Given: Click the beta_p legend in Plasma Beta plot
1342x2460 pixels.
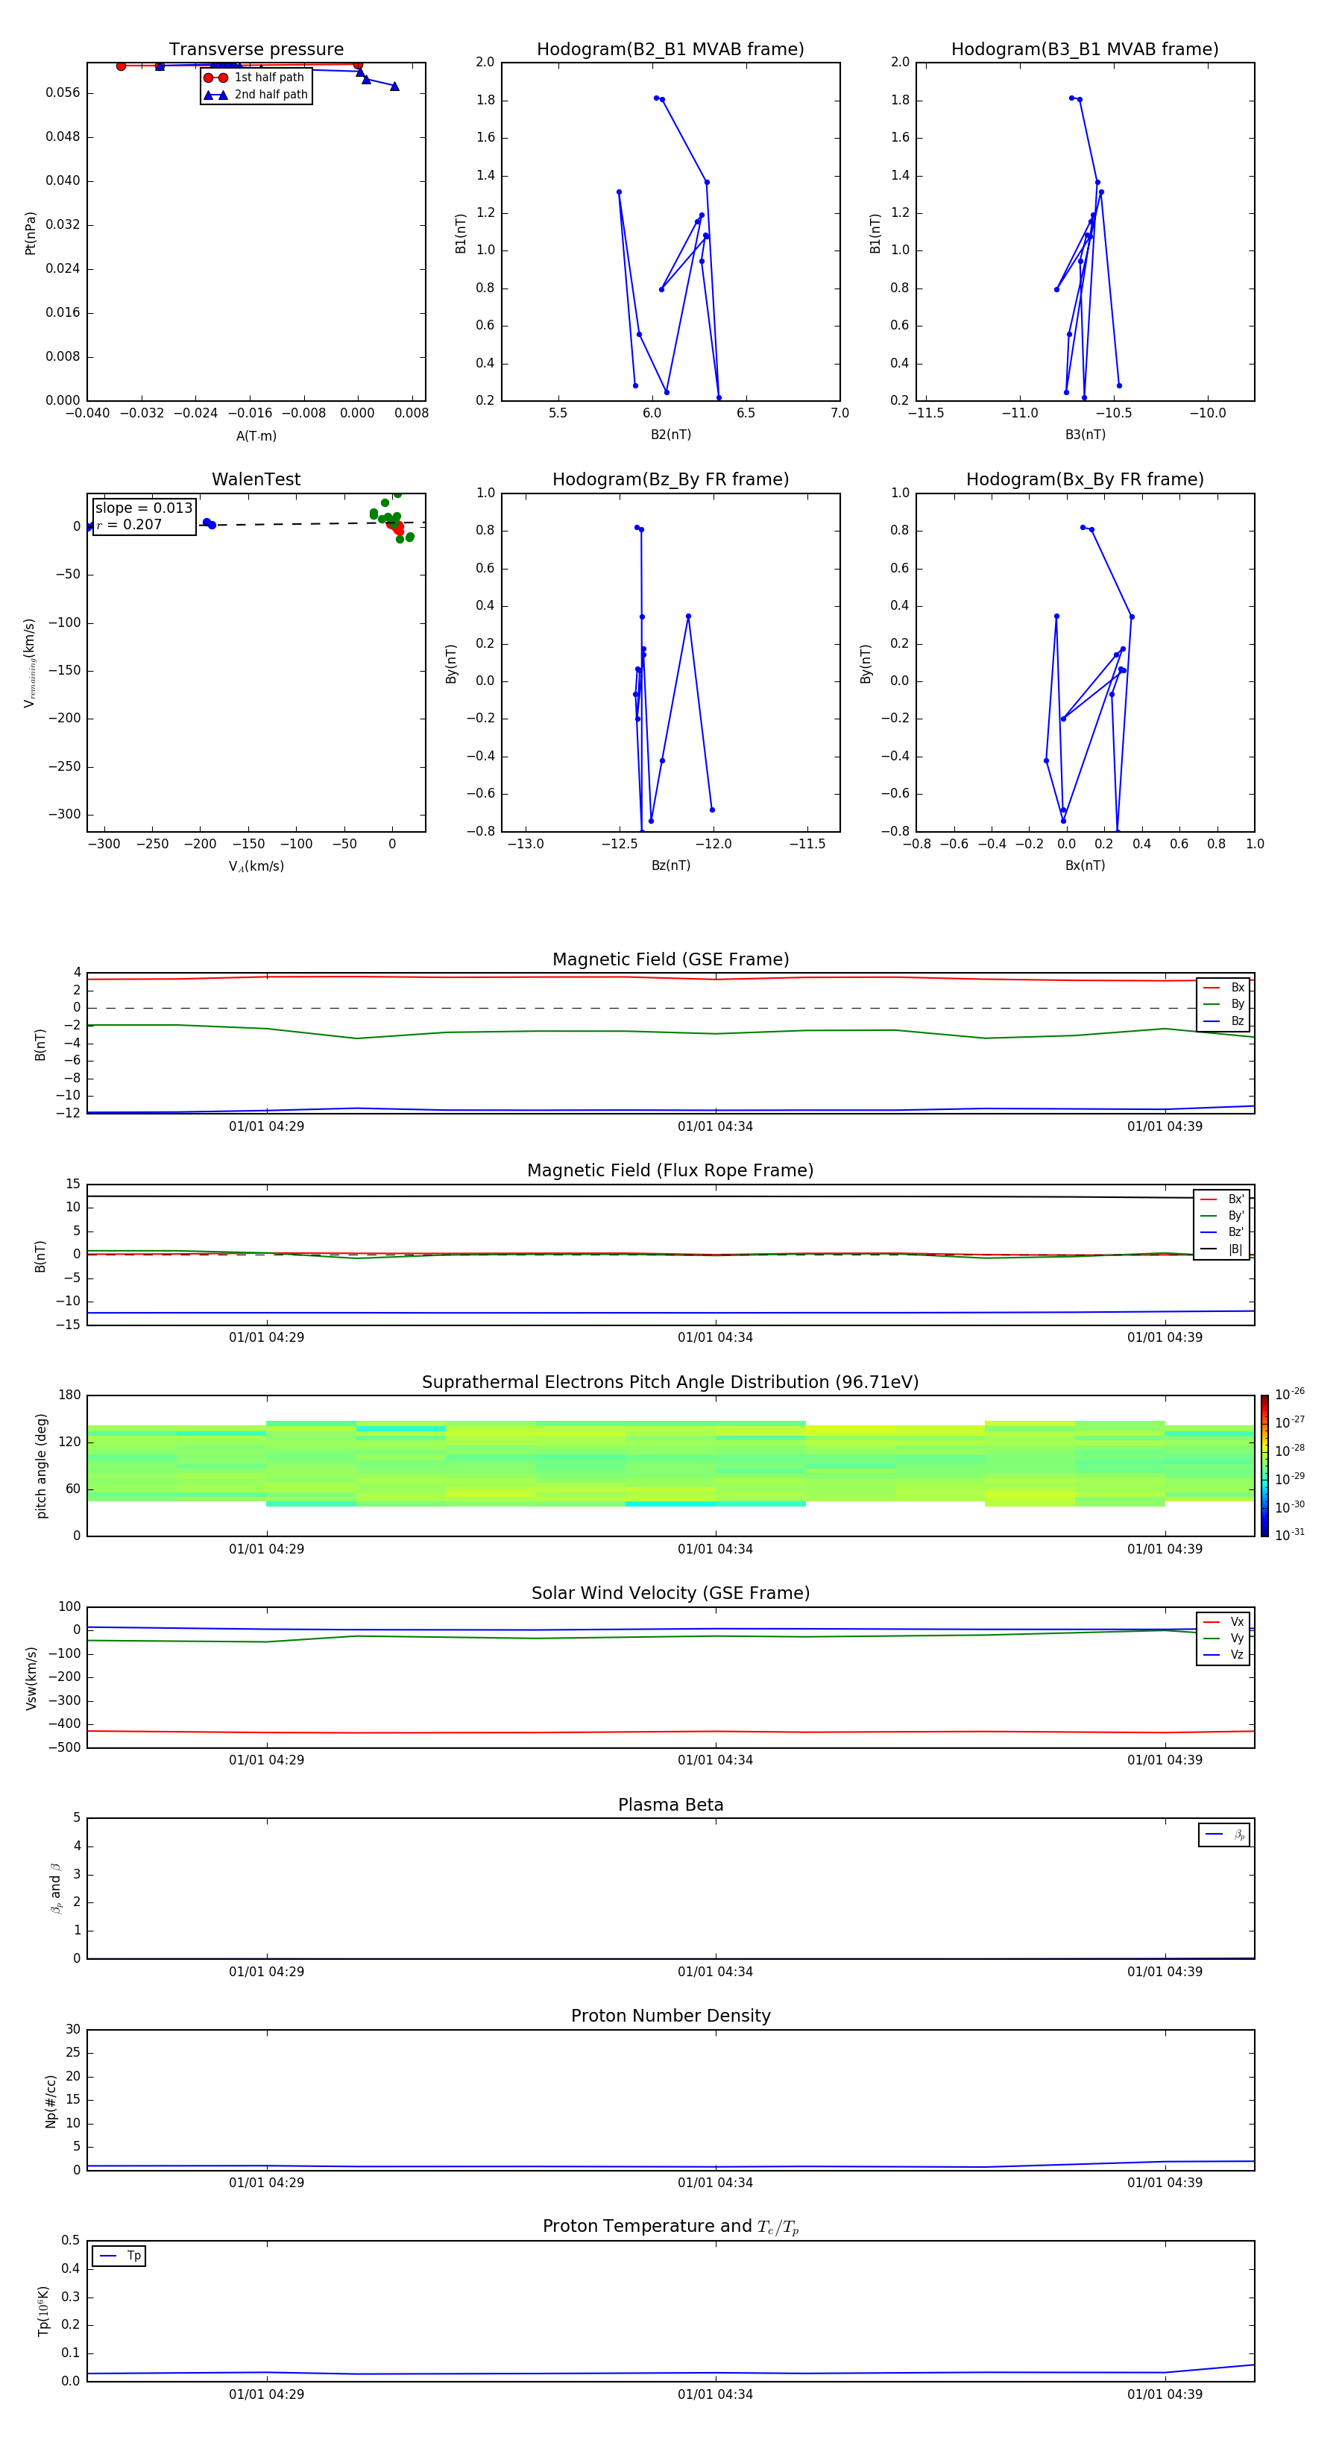Looking at the screenshot, I should (1224, 1835).
